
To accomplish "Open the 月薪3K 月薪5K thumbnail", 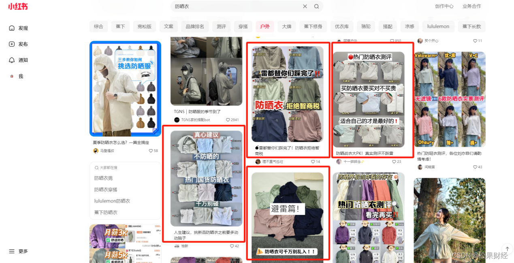I will pyautogui.click(x=125, y=244).
